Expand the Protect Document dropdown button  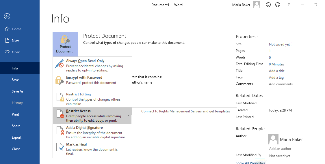[65, 44]
